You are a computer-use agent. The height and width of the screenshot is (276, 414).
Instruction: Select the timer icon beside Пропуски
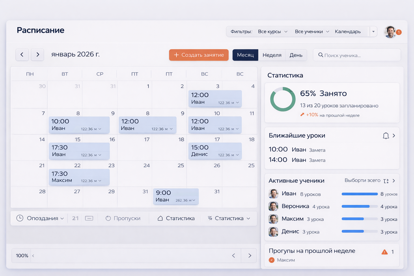coord(108,218)
